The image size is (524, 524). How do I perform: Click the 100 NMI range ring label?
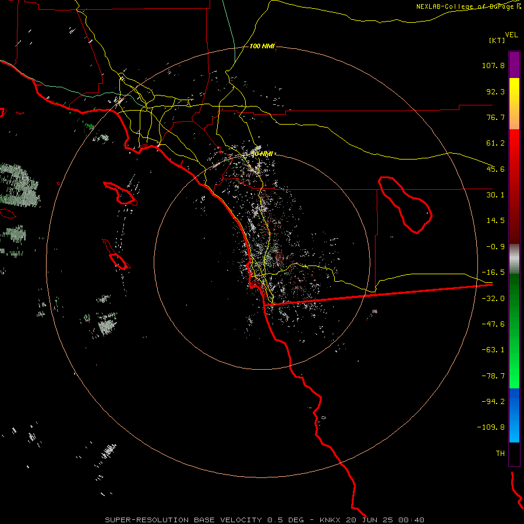coord(262,46)
